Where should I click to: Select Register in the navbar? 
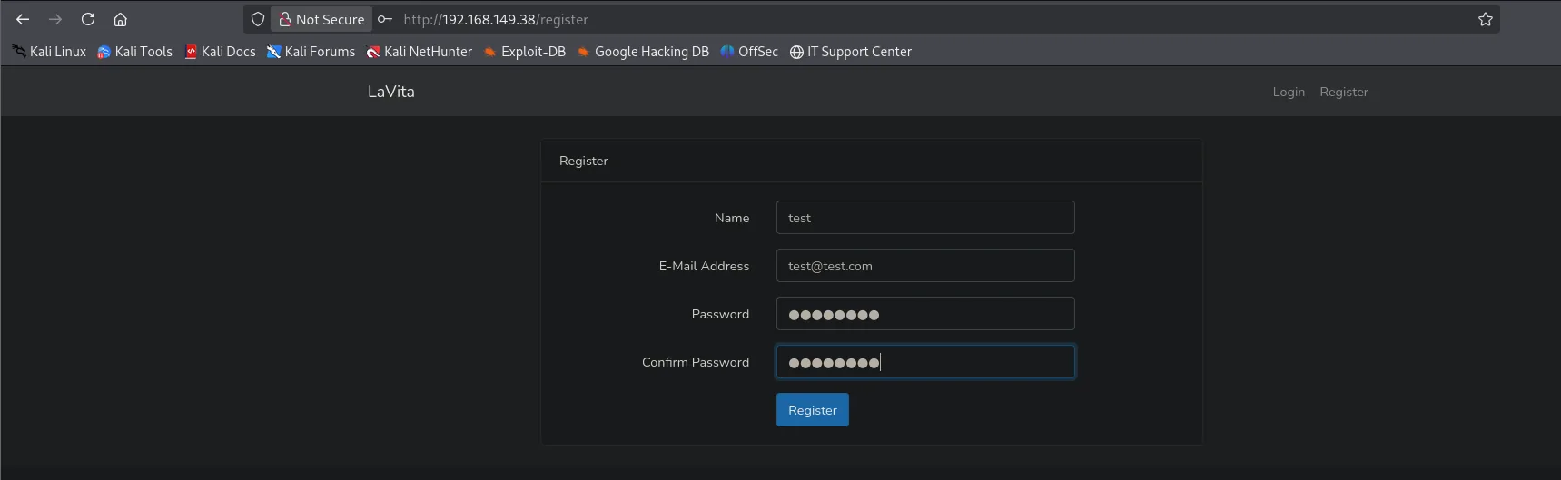tap(1344, 92)
